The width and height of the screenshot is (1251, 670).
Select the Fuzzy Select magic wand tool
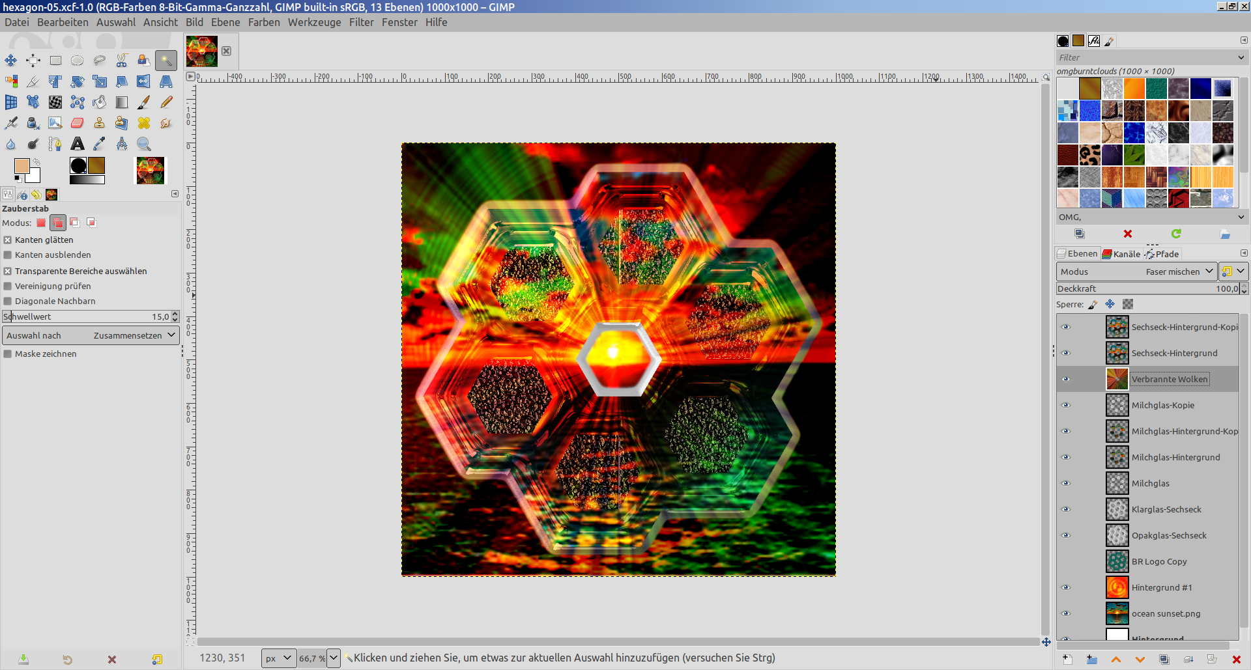166,61
